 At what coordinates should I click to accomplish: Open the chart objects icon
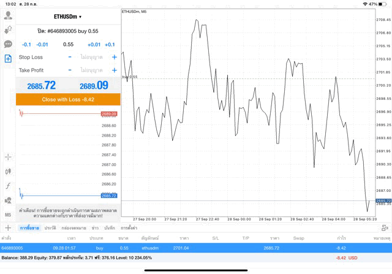tap(8, 200)
